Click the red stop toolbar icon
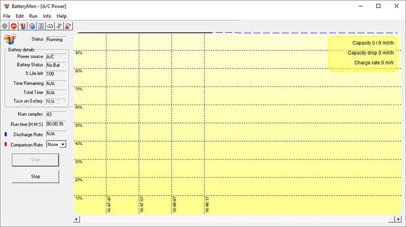This screenshot has width=406, height=227. tap(14, 26)
